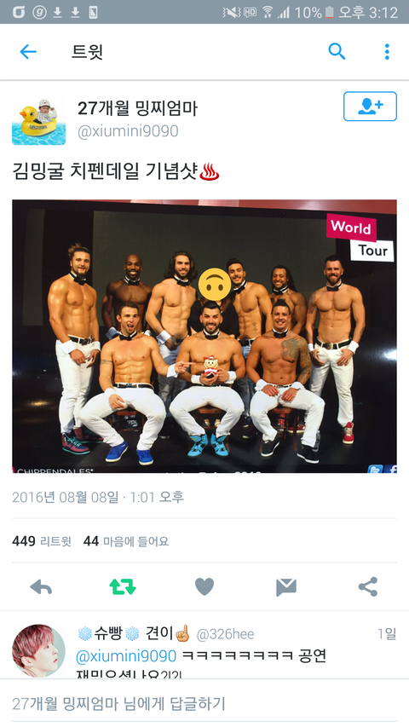Open the red-haired reply avatar
The image size is (409, 727).
38,650
